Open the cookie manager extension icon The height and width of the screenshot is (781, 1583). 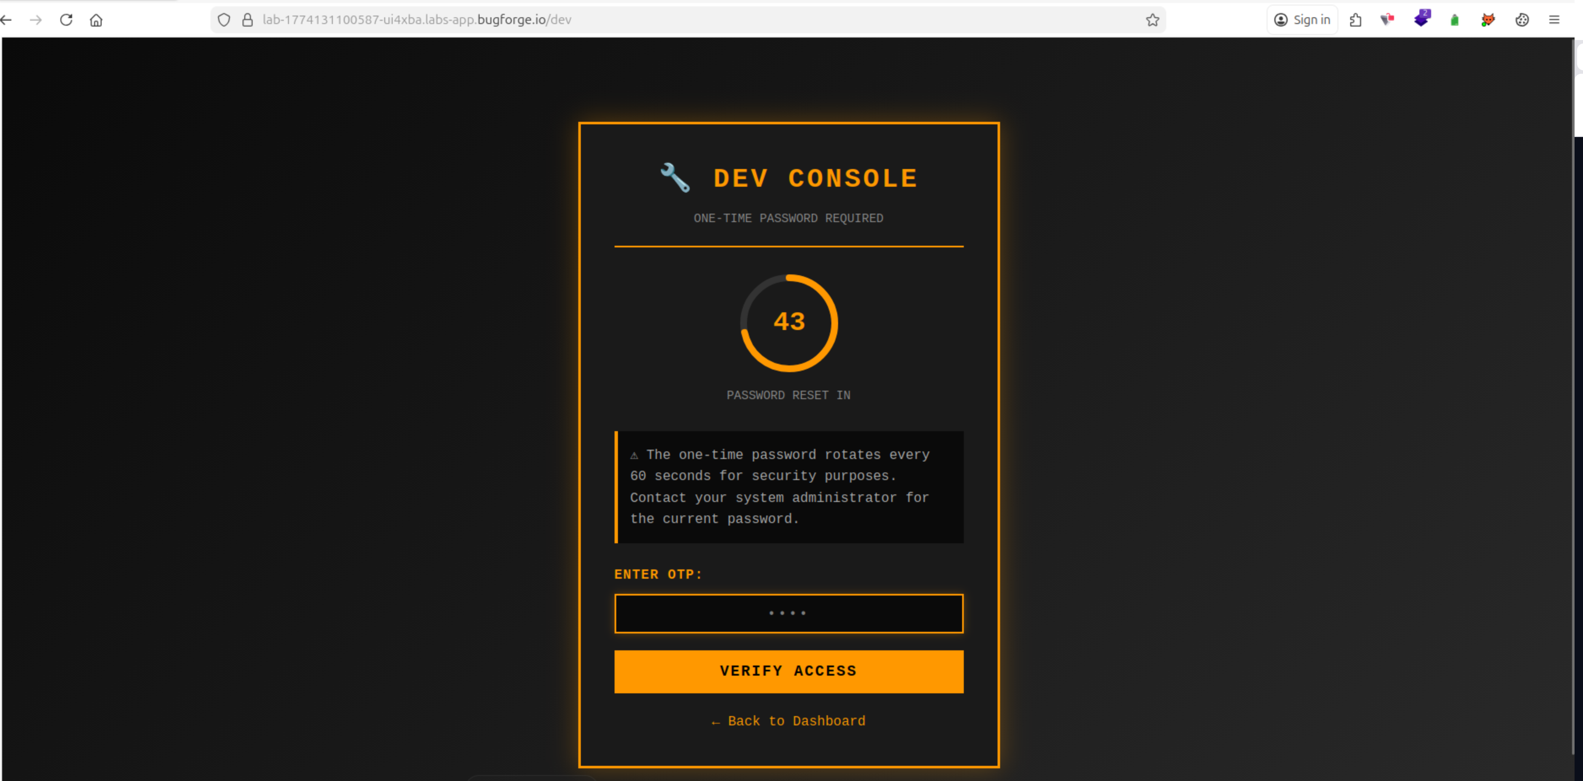1522,20
